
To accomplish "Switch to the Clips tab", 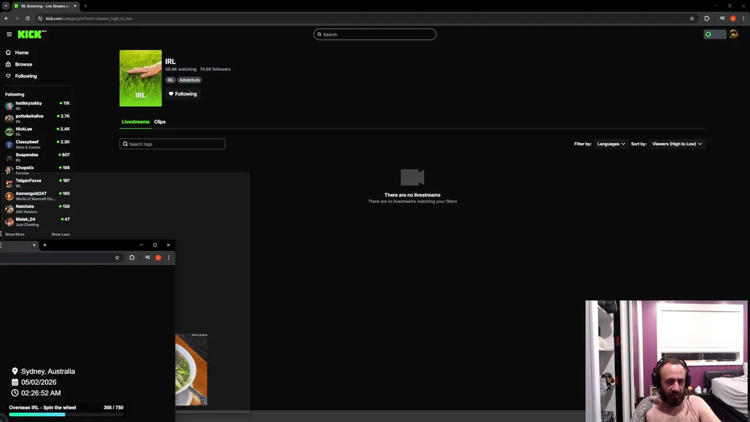I will pyautogui.click(x=160, y=122).
